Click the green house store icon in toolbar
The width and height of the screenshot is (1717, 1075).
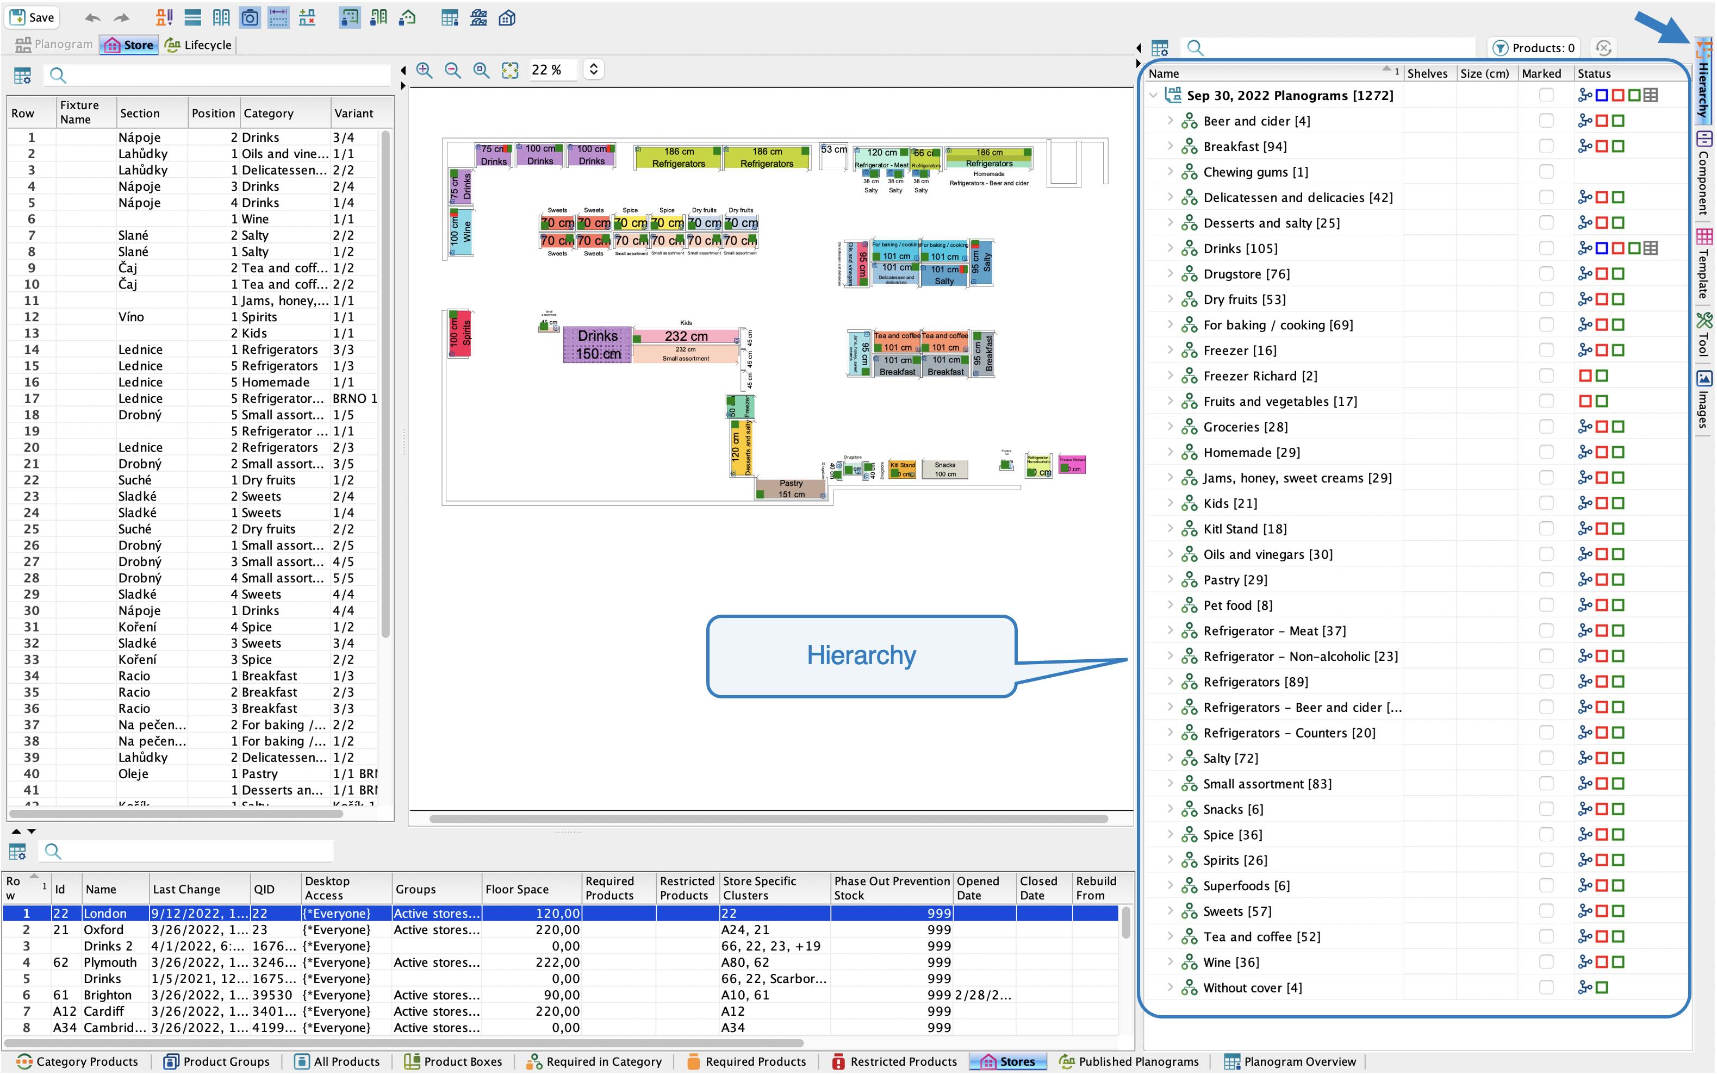click(x=408, y=18)
